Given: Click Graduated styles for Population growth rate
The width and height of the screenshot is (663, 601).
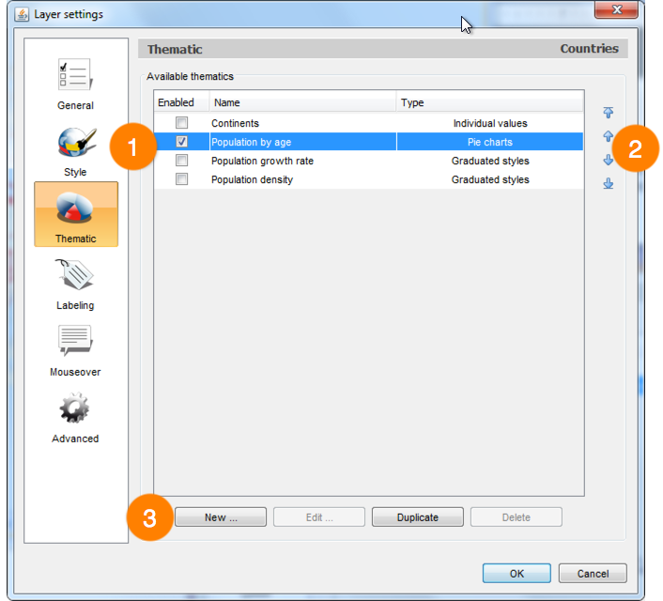Looking at the screenshot, I should pos(490,162).
